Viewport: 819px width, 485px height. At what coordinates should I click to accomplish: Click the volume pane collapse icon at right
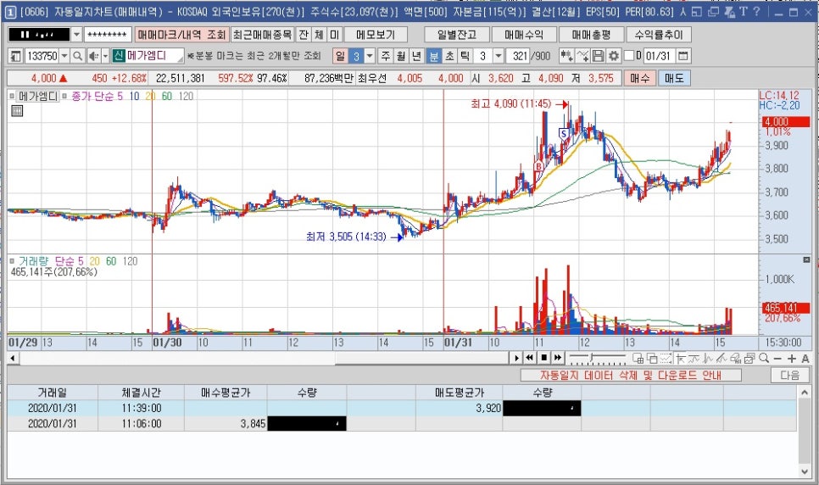(806, 259)
